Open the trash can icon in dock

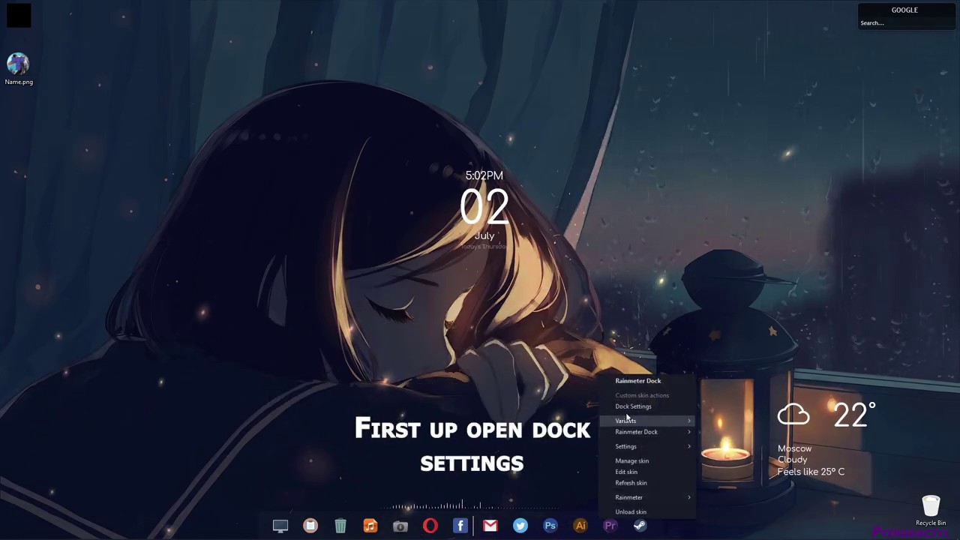340,526
